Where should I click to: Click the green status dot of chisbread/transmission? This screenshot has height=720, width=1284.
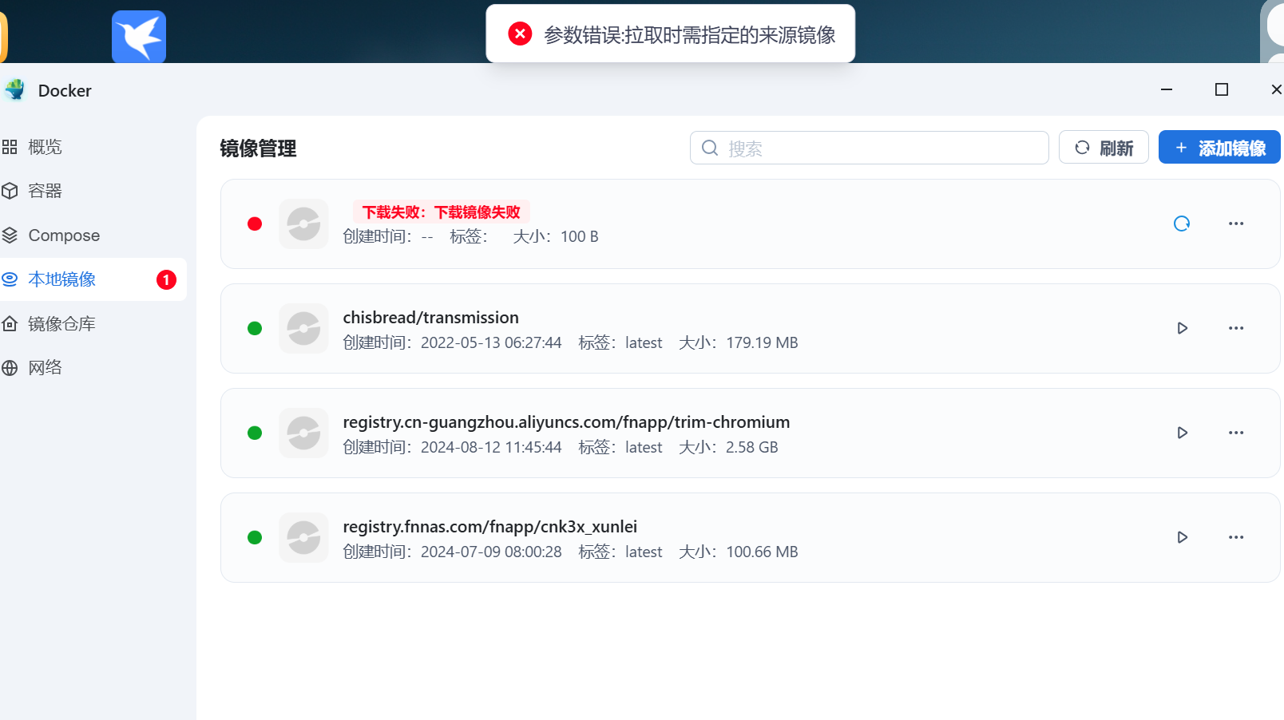click(255, 328)
